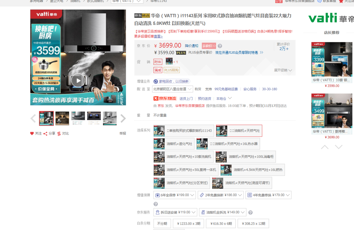Open the 北京朝阳区八里庄街道 delivery address dropdown
Viewport: 354px width, 230px height.
pos(172,89)
